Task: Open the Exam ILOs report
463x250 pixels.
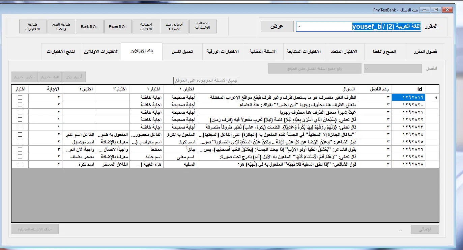Action: [x=118, y=26]
